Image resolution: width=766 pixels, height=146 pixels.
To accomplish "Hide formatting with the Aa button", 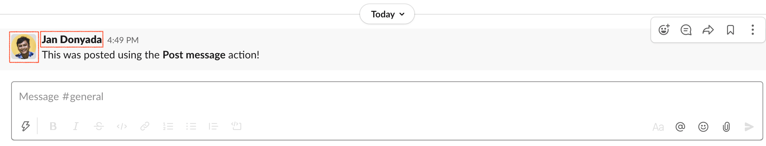I will click(x=658, y=127).
